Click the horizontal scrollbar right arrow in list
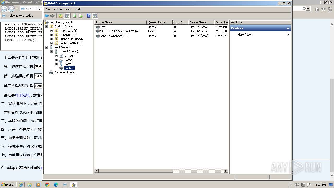 (226, 171)
